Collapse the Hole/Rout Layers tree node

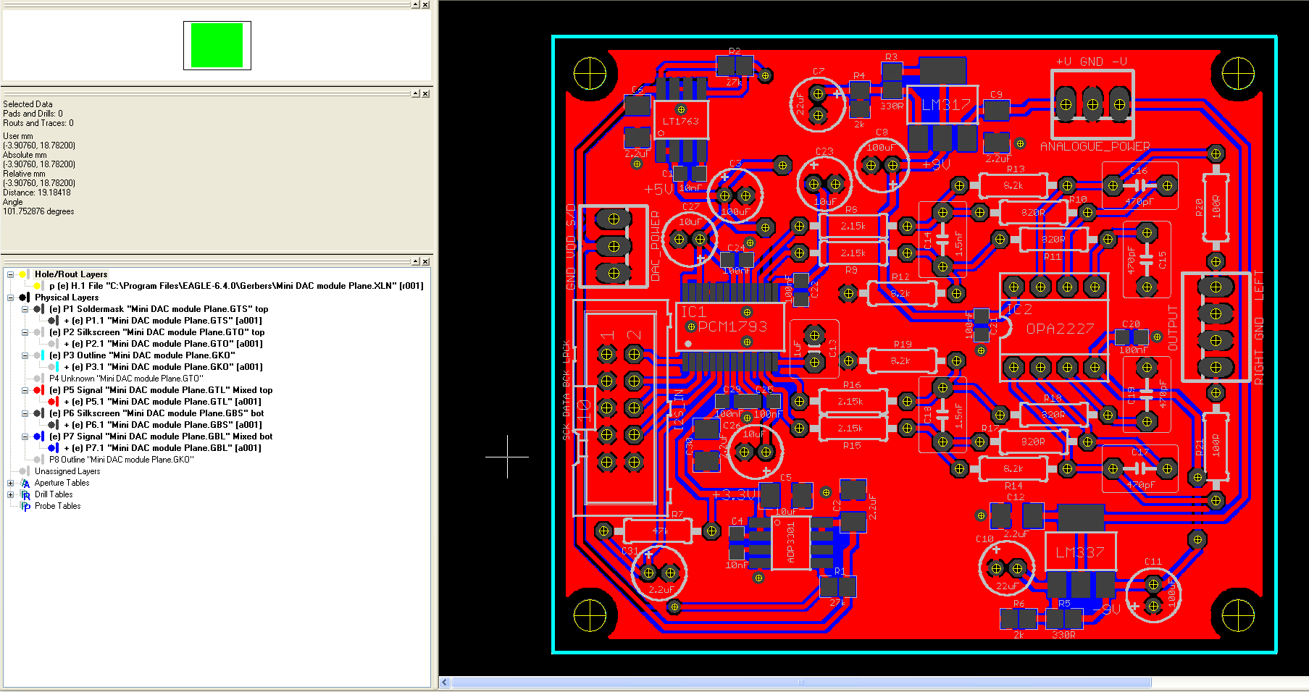coord(10,274)
